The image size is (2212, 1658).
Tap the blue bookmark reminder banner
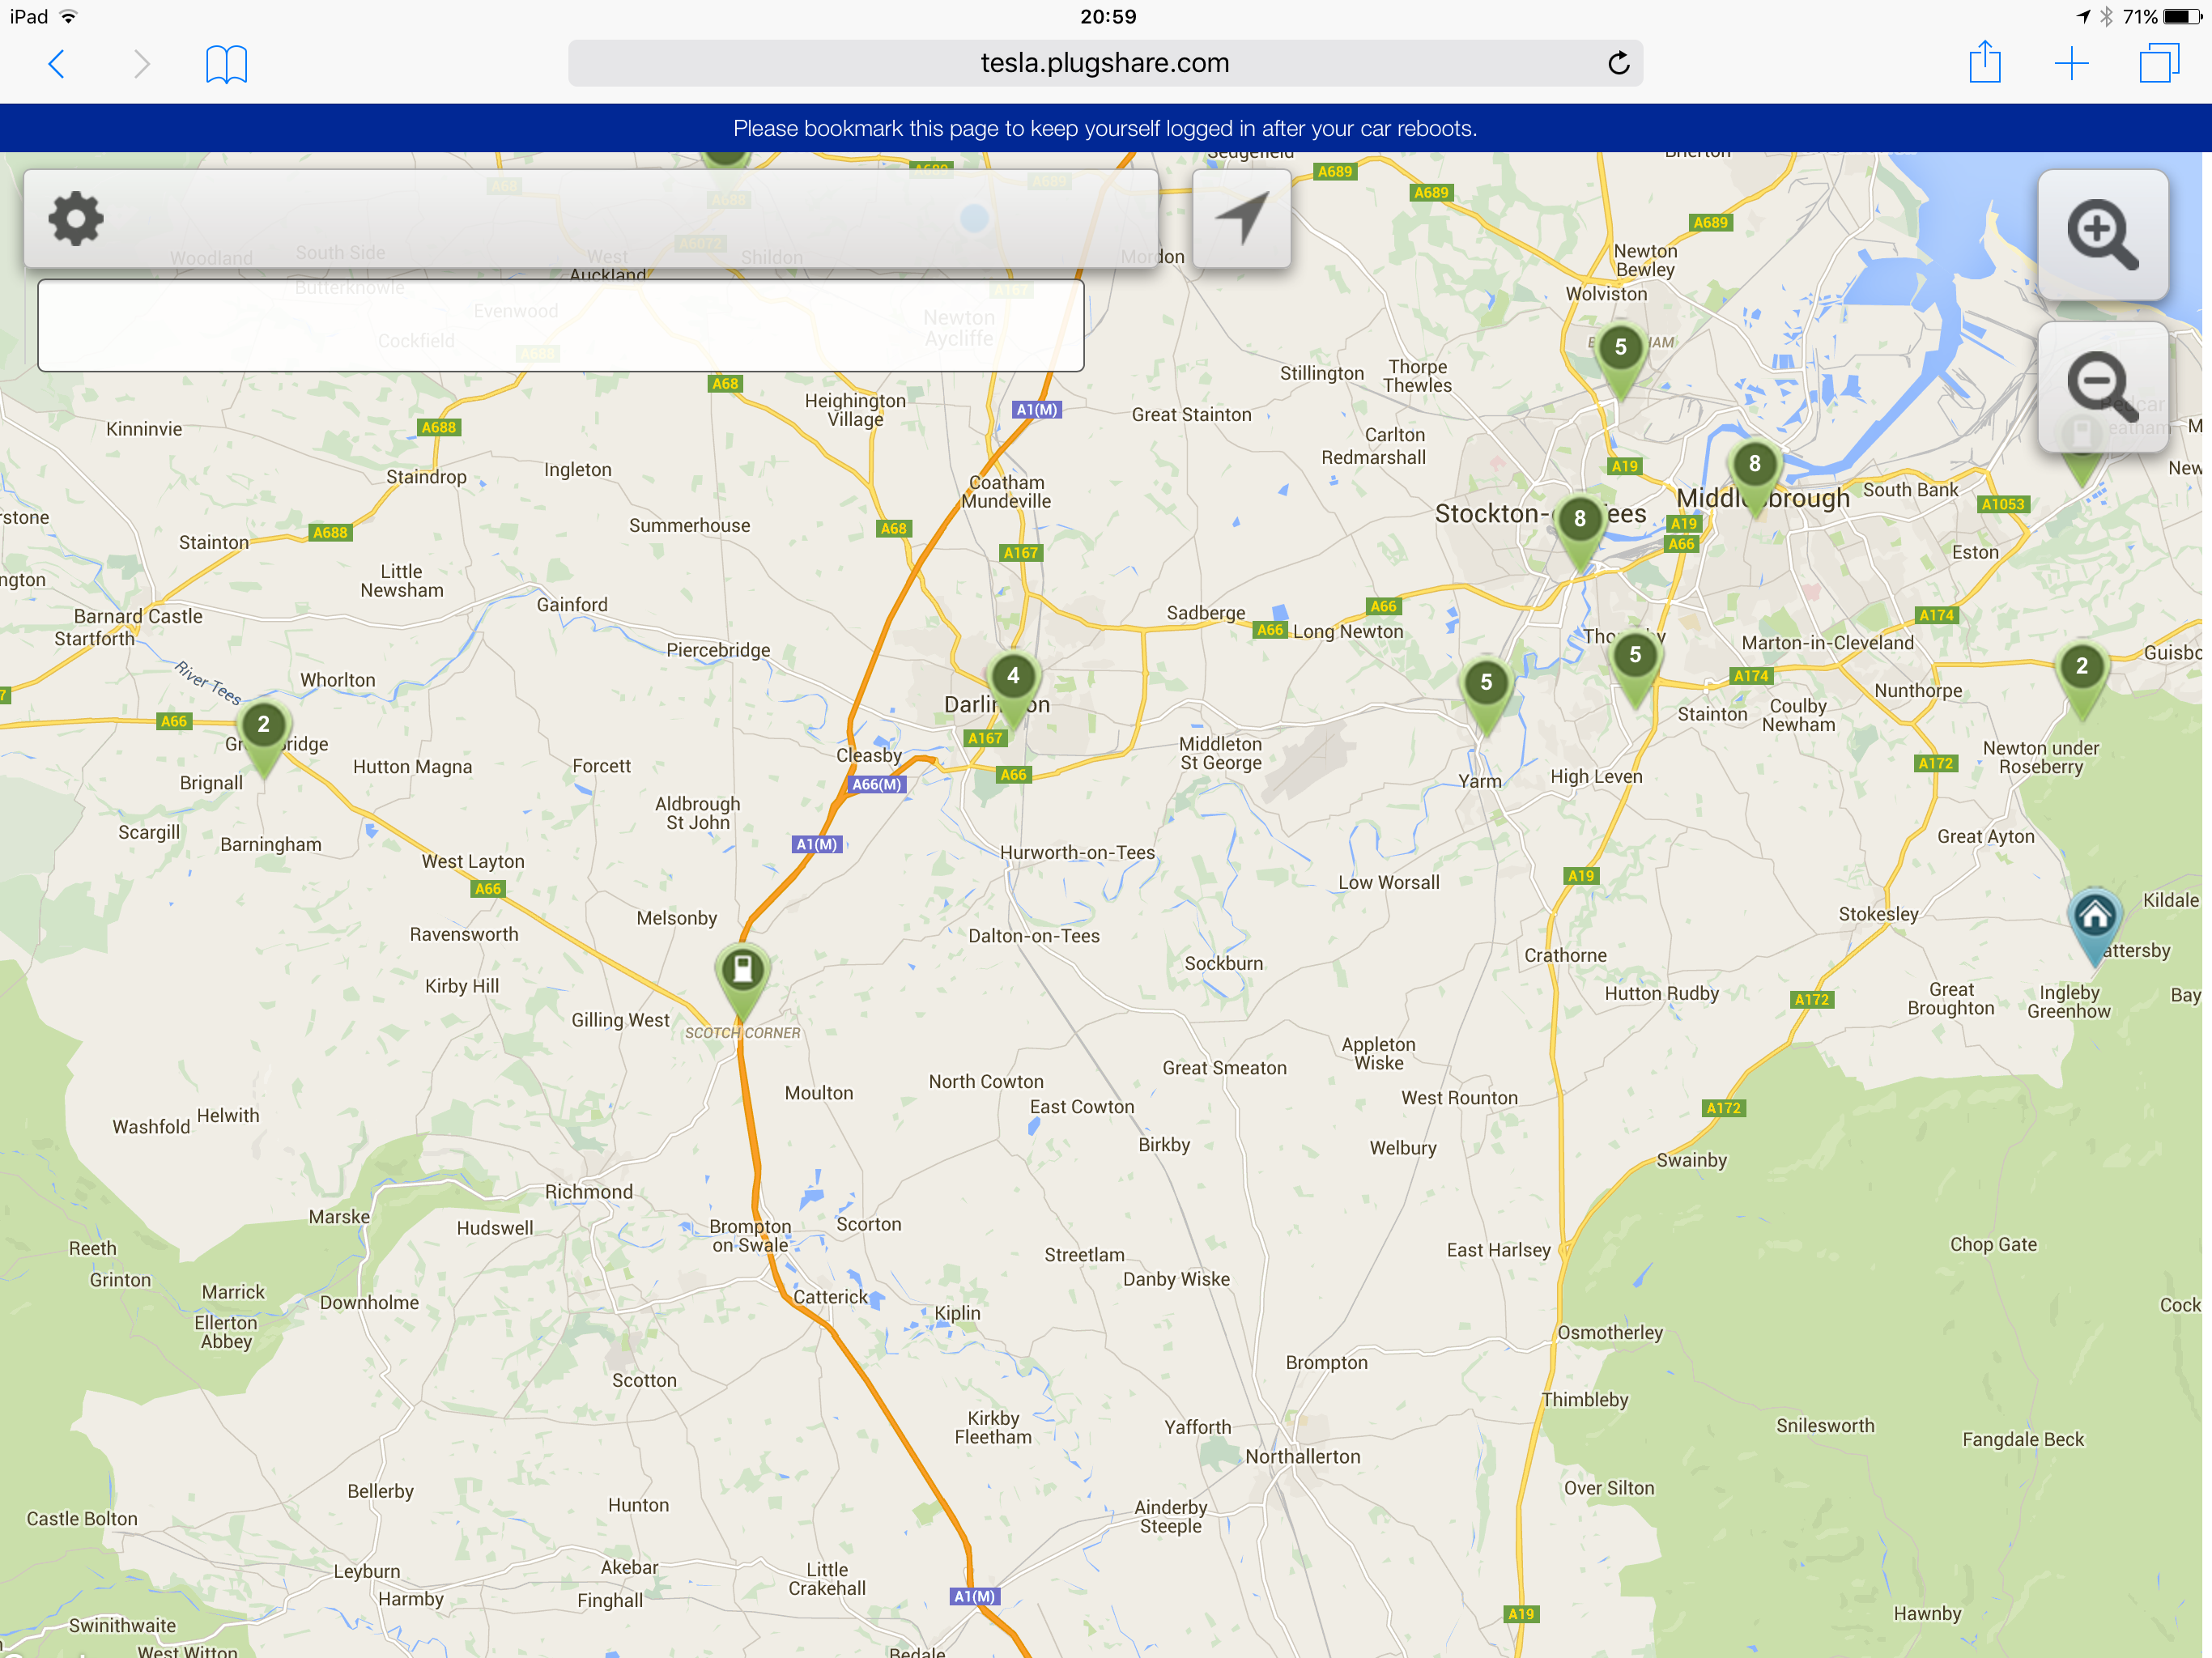[1106, 128]
